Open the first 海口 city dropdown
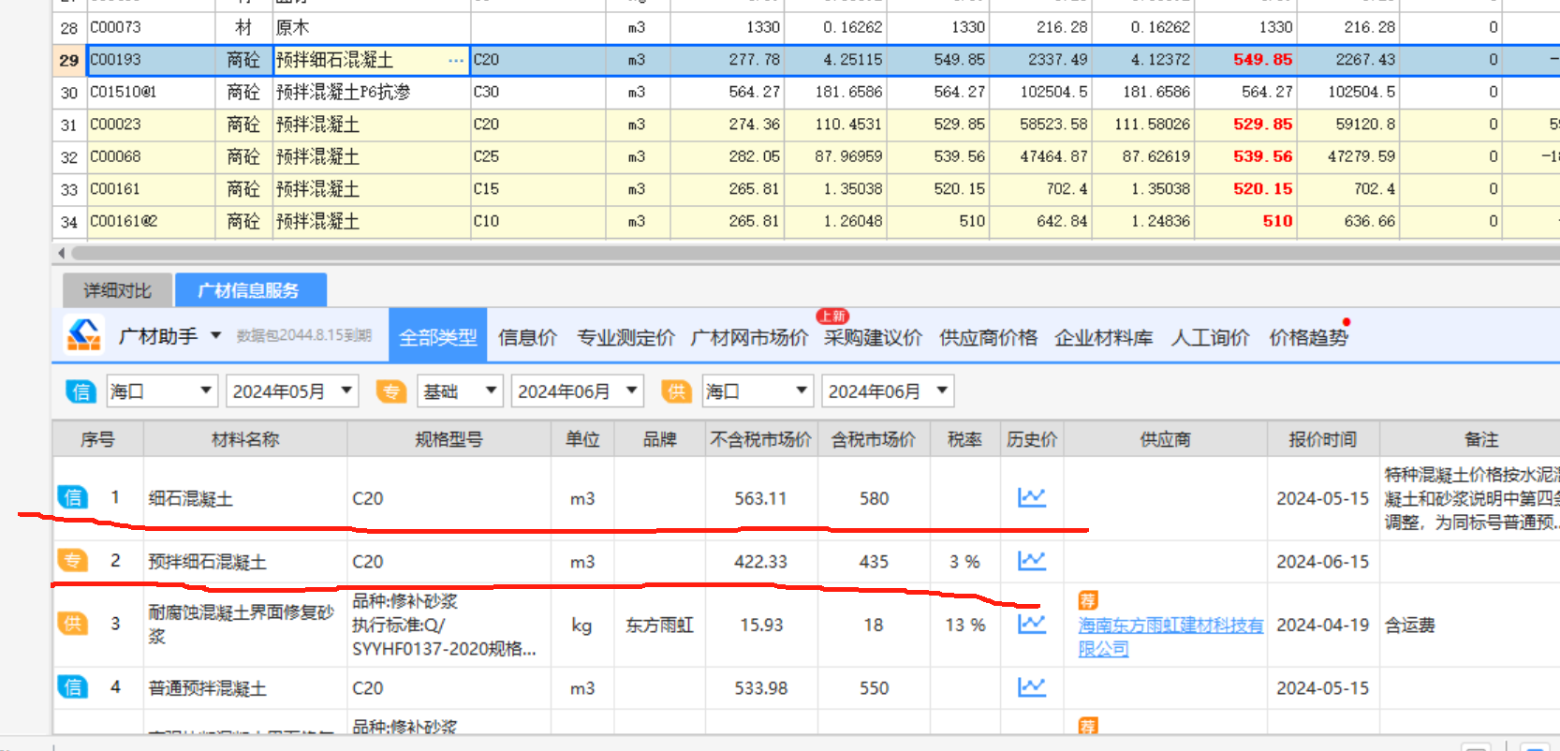Screen dimensions: 1560x751 pyautogui.click(x=161, y=390)
